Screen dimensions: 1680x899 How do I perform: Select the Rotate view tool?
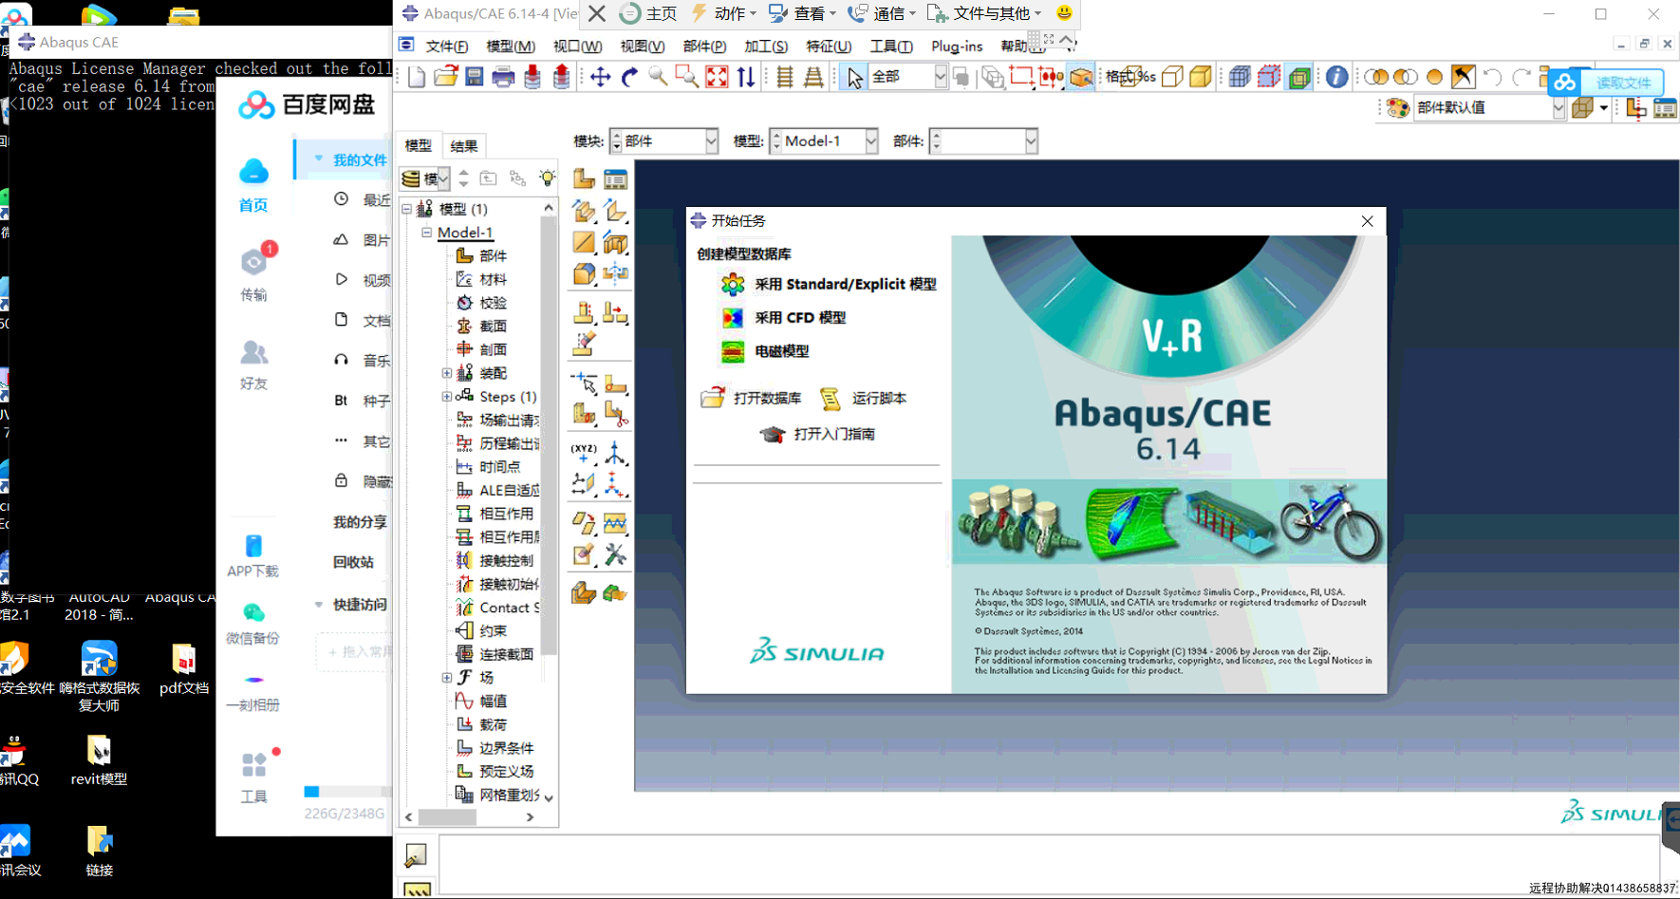point(629,77)
